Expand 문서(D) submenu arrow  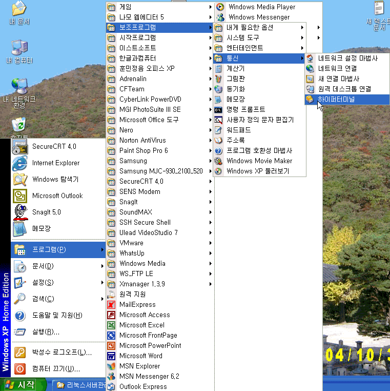[102, 266]
